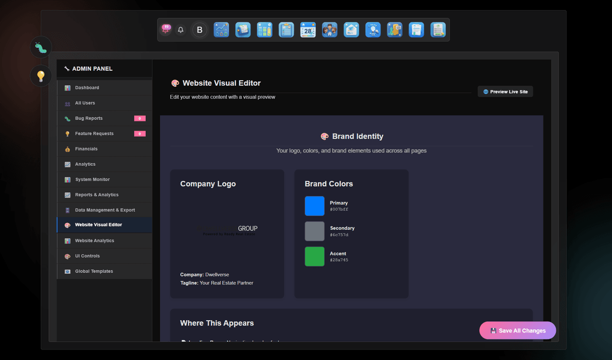This screenshot has height=360, width=612.
Task: Open the yellow lightbulb icon on the left edge
Action: click(x=40, y=75)
